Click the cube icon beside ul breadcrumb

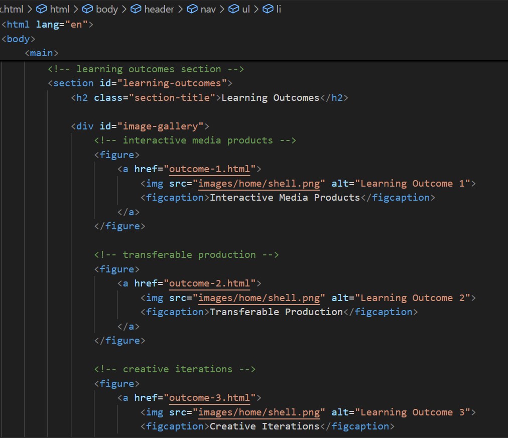click(x=234, y=9)
